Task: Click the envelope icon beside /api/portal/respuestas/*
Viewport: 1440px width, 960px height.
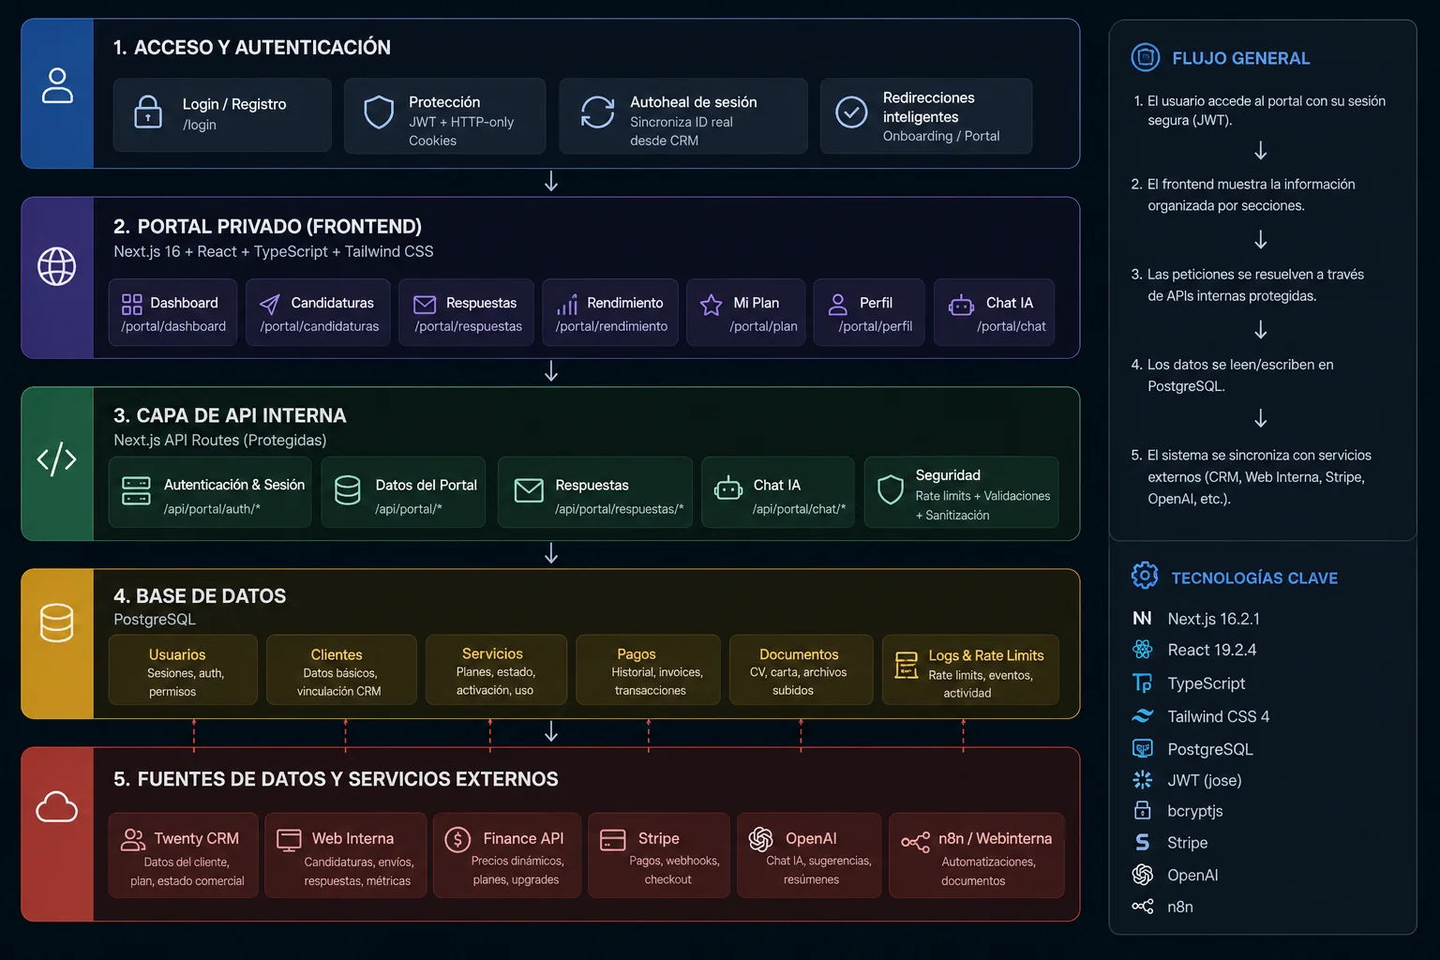Action: point(529,489)
